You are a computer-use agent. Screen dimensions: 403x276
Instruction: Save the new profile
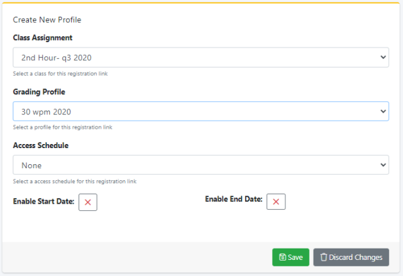291,257
